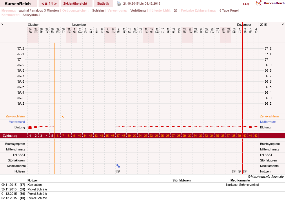Click the left Zervixschleim row label
The image size is (285, 209).
tap(15, 116)
